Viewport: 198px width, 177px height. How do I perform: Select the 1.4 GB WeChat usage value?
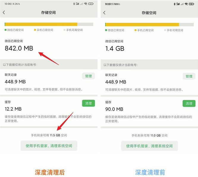pos(115,48)
